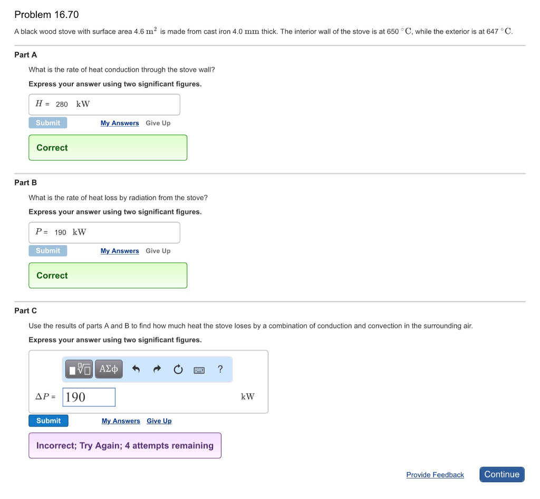Click Give Up under Part A
The height and width of the screenshot is (499, 540).
[158, 123]
